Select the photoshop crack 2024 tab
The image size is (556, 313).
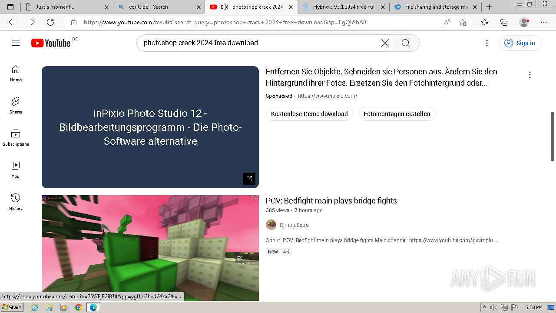(x=252, y=7)
